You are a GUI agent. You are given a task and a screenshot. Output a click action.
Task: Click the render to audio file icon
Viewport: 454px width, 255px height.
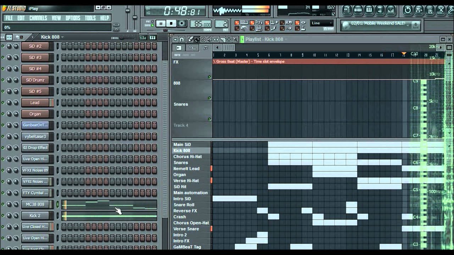click(430, 10)
